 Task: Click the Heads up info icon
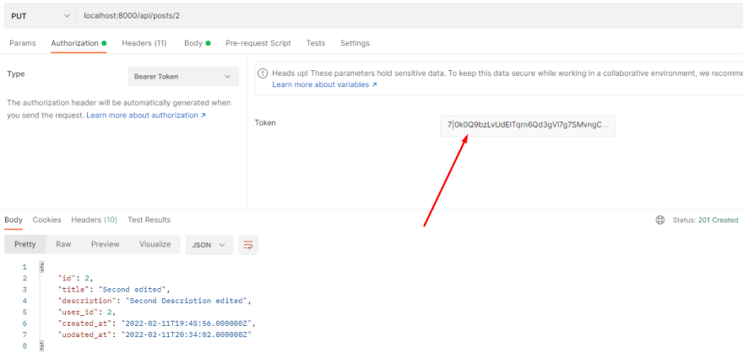pos(262,73)
